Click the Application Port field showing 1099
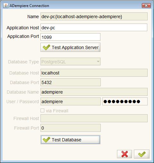This screenshot has height=163, width=154. pyautogui.click(x=70, y=37)
